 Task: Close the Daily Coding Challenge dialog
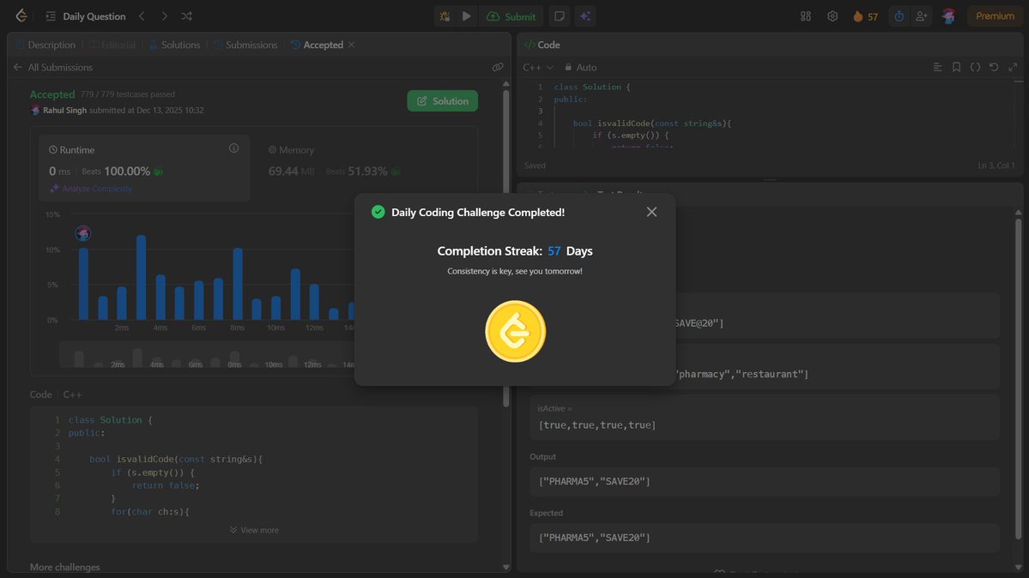(x=651, y=212)
